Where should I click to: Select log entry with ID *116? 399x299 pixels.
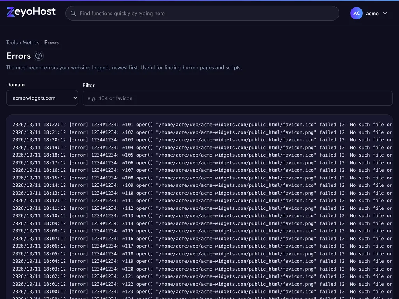click(x=202, y=239)
